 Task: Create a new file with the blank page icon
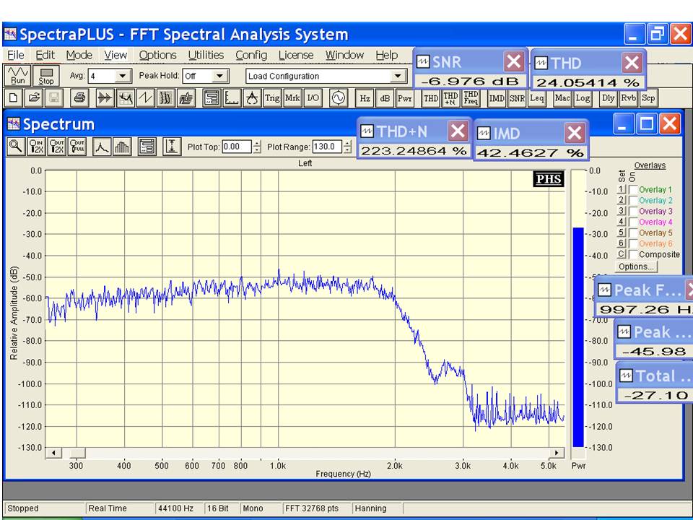[13, 97]
